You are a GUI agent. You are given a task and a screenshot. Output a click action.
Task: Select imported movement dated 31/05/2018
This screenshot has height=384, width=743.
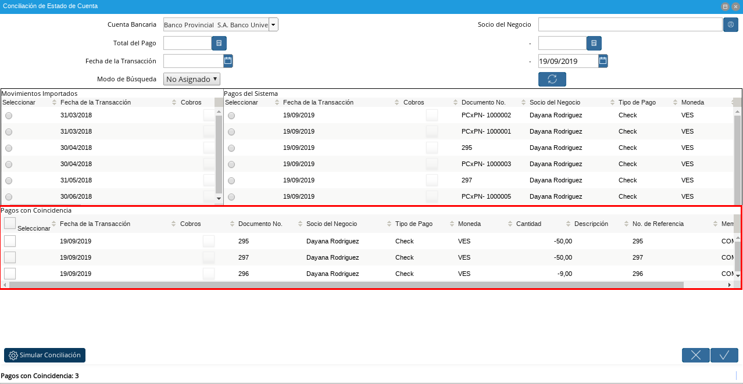click(9, 181)
